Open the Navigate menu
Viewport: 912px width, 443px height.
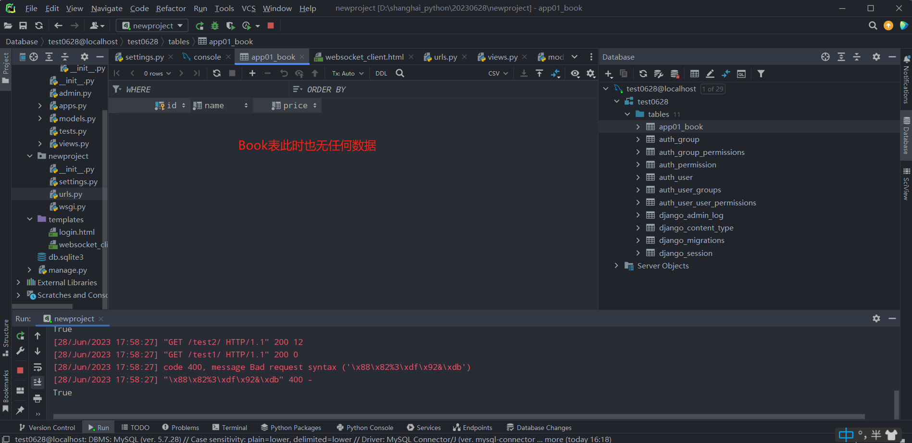[x=107, y=8]
